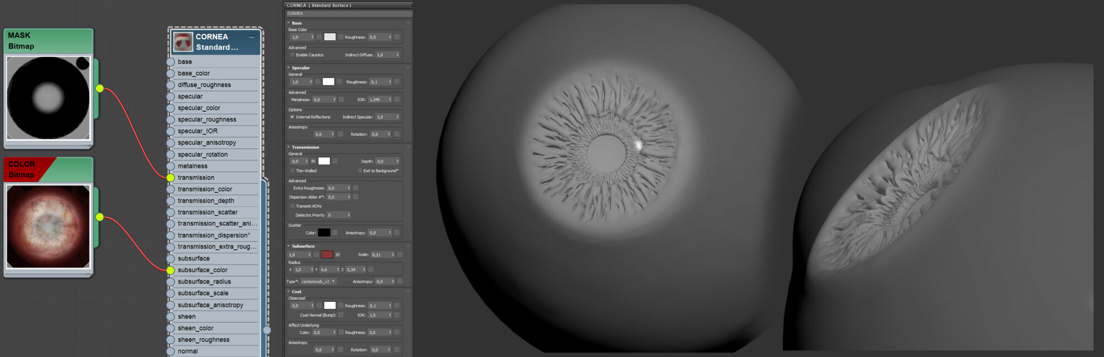Click the sheen_roughness row label
The height and width of the screenshot is (357, 1104).
coord(204,340)
